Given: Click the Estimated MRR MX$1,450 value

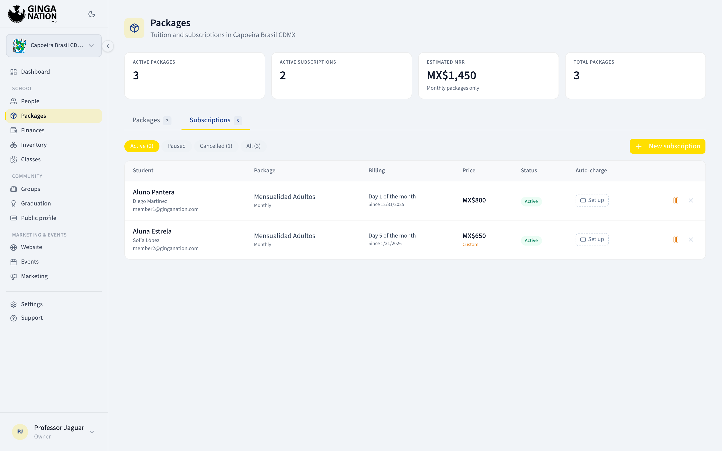Looking at the screenshot, I should point(452,75).
